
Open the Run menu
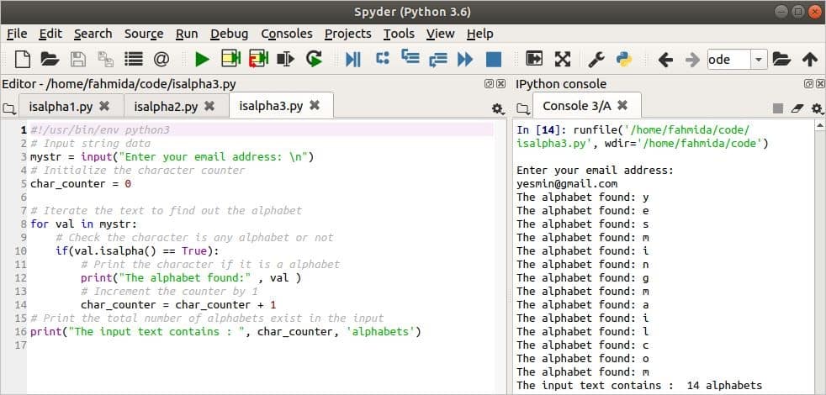[187, 34]
